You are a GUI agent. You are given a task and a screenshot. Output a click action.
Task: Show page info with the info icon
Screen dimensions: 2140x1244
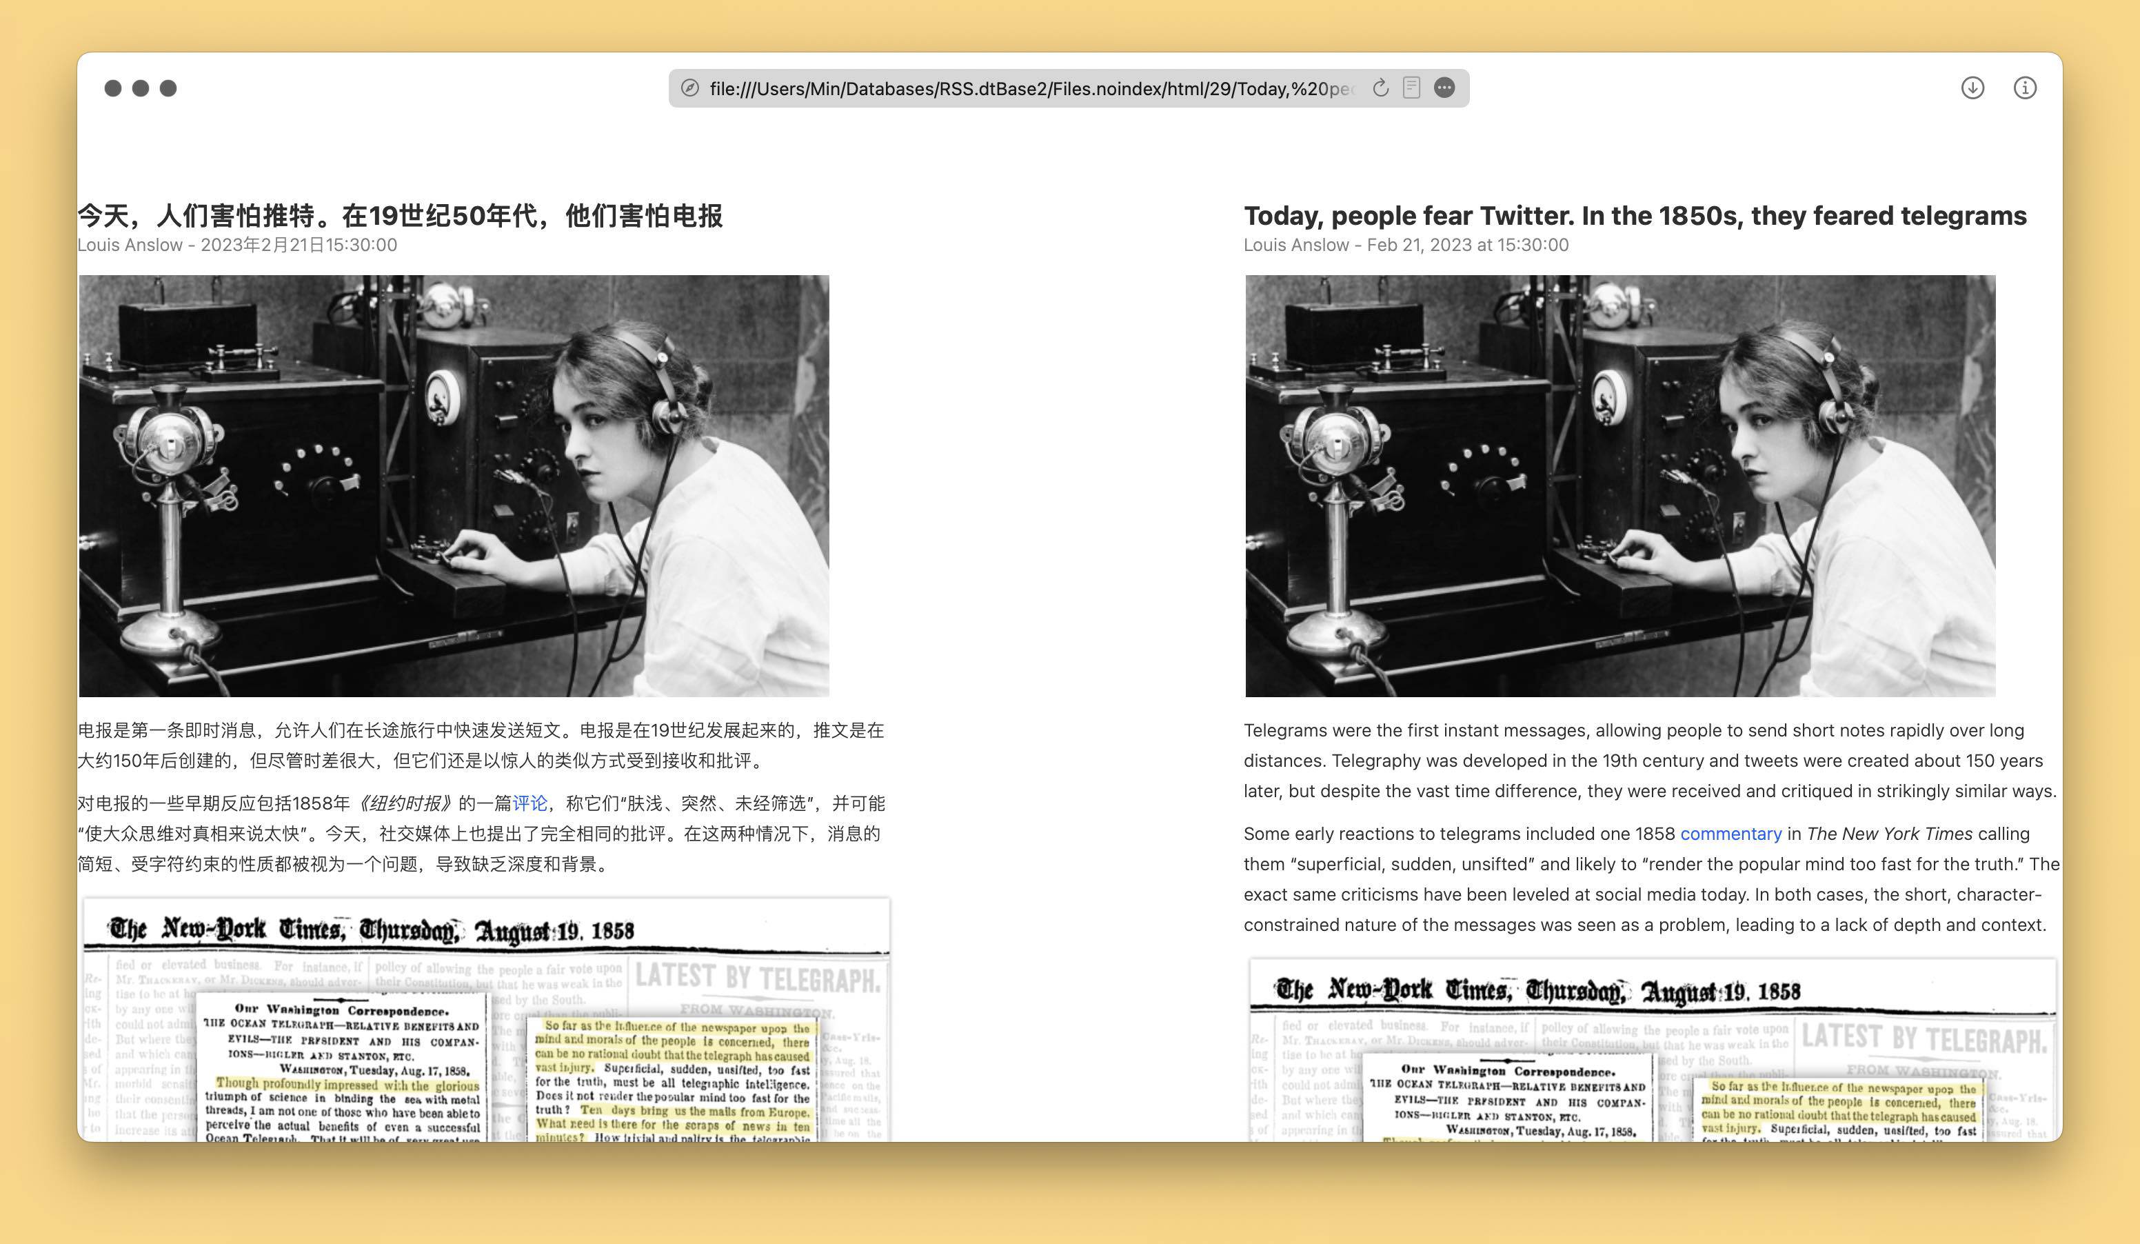click(x=2026, y=88)
